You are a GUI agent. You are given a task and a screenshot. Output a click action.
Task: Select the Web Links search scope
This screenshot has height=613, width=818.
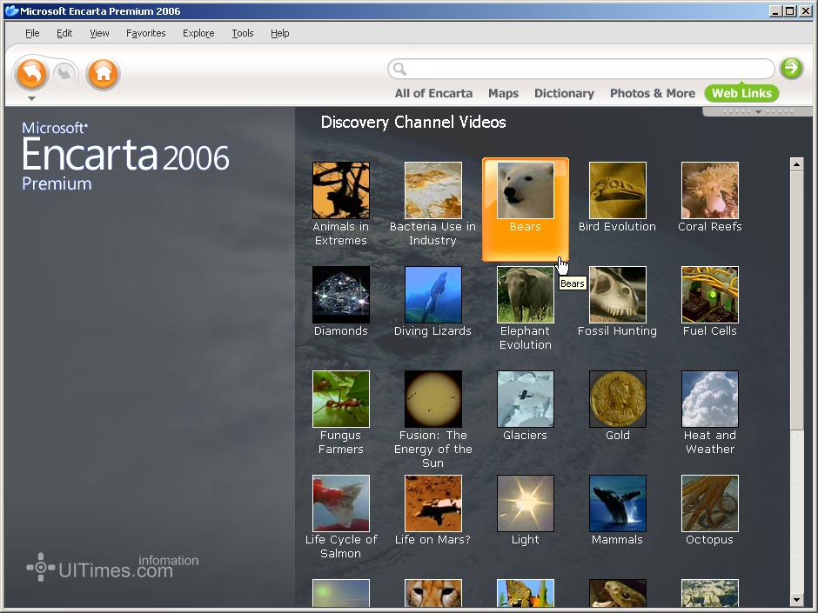741,93
